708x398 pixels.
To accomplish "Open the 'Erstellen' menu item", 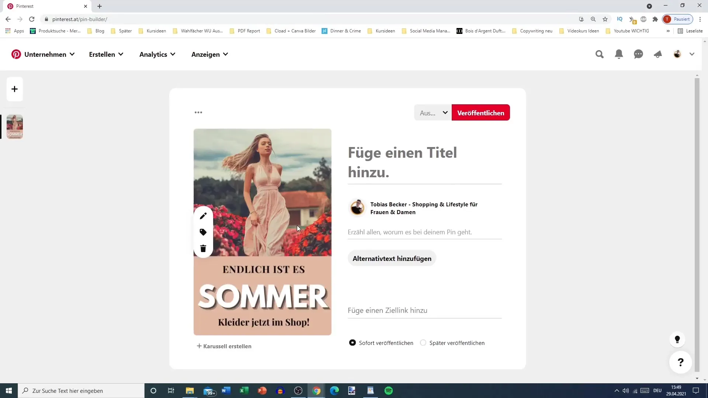I will pyautogui.click(x=103, y=55).
